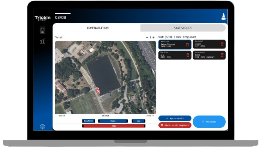
Task: Select the Cardio bar on the timeline
Action: tap(113, 121)
